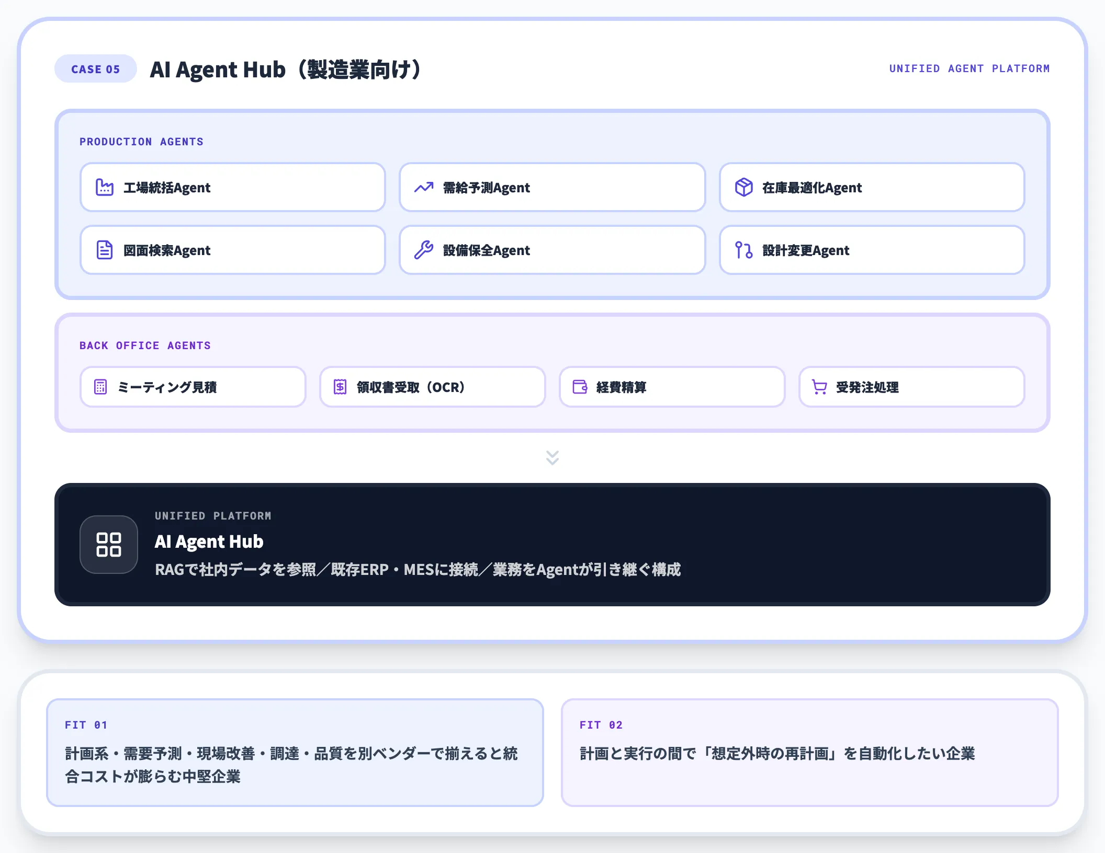Click the box icon beside 在庫最適化Agent

(x=743, y=187)
